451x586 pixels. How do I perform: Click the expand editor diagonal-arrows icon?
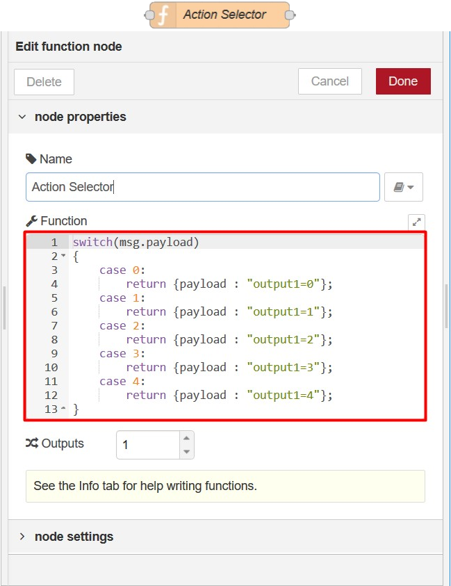point(417,222)
